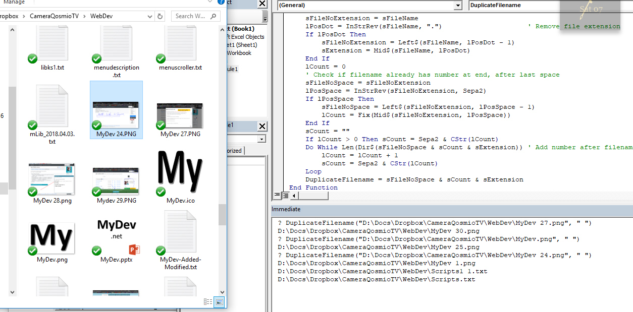
Task: Toggle Procedure View in code window
Action: tap(278, 196)
